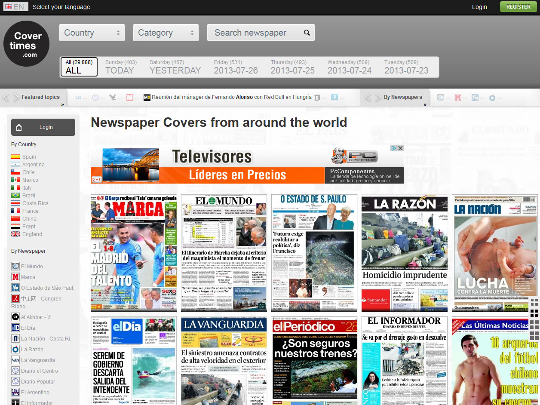540x405 pixels.
Task: Open the Tuesday 2013-07-23 tab
Action: coord(406,67)
